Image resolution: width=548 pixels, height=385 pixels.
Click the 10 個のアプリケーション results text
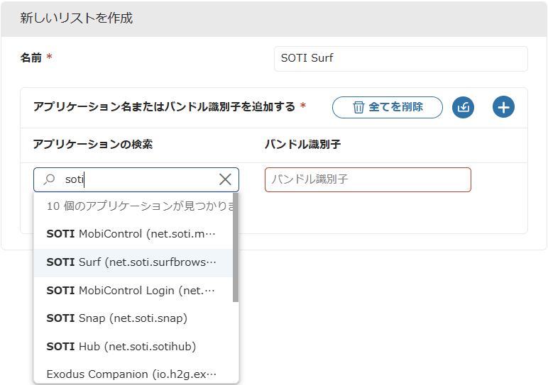pos(140,206)
